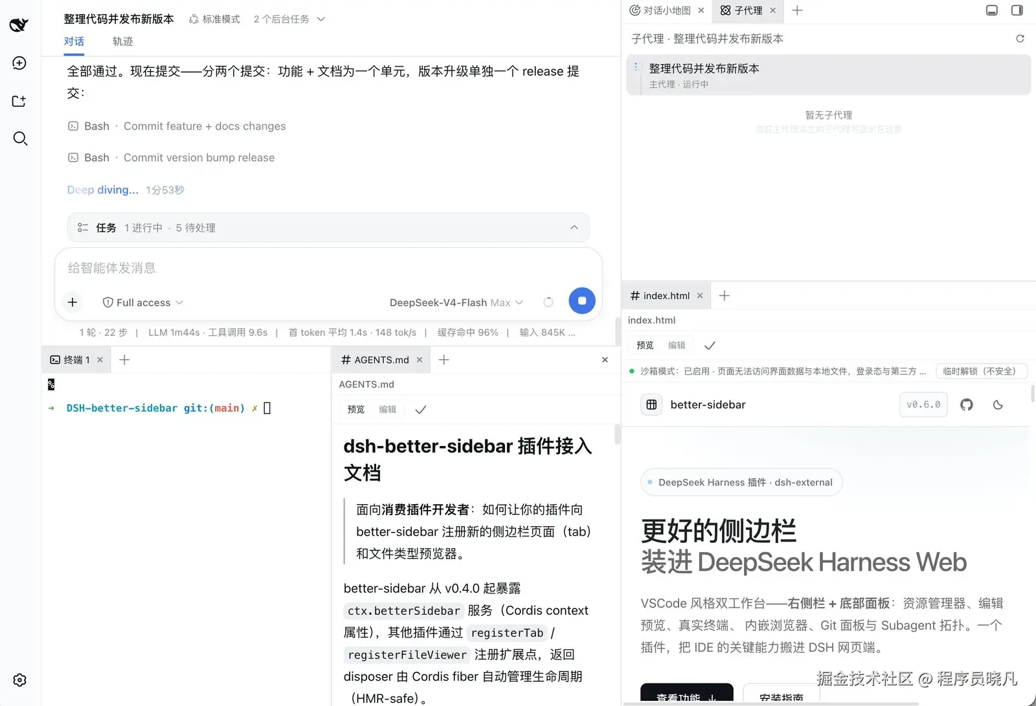The width and height of the screenshot is (1036, 706).
Task: Click the 1 轮 · 22 步 status entry
Action: pos(103,333)
